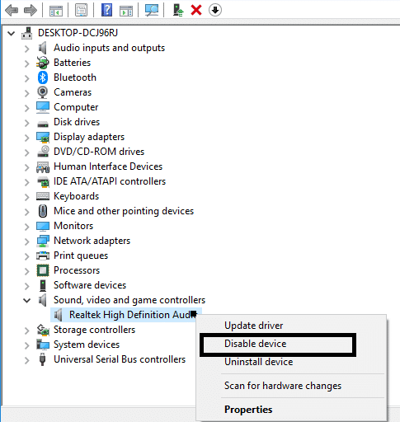Select the Software devices row
Viewport: 400px width, 422px height.
(x=90, y=285)
